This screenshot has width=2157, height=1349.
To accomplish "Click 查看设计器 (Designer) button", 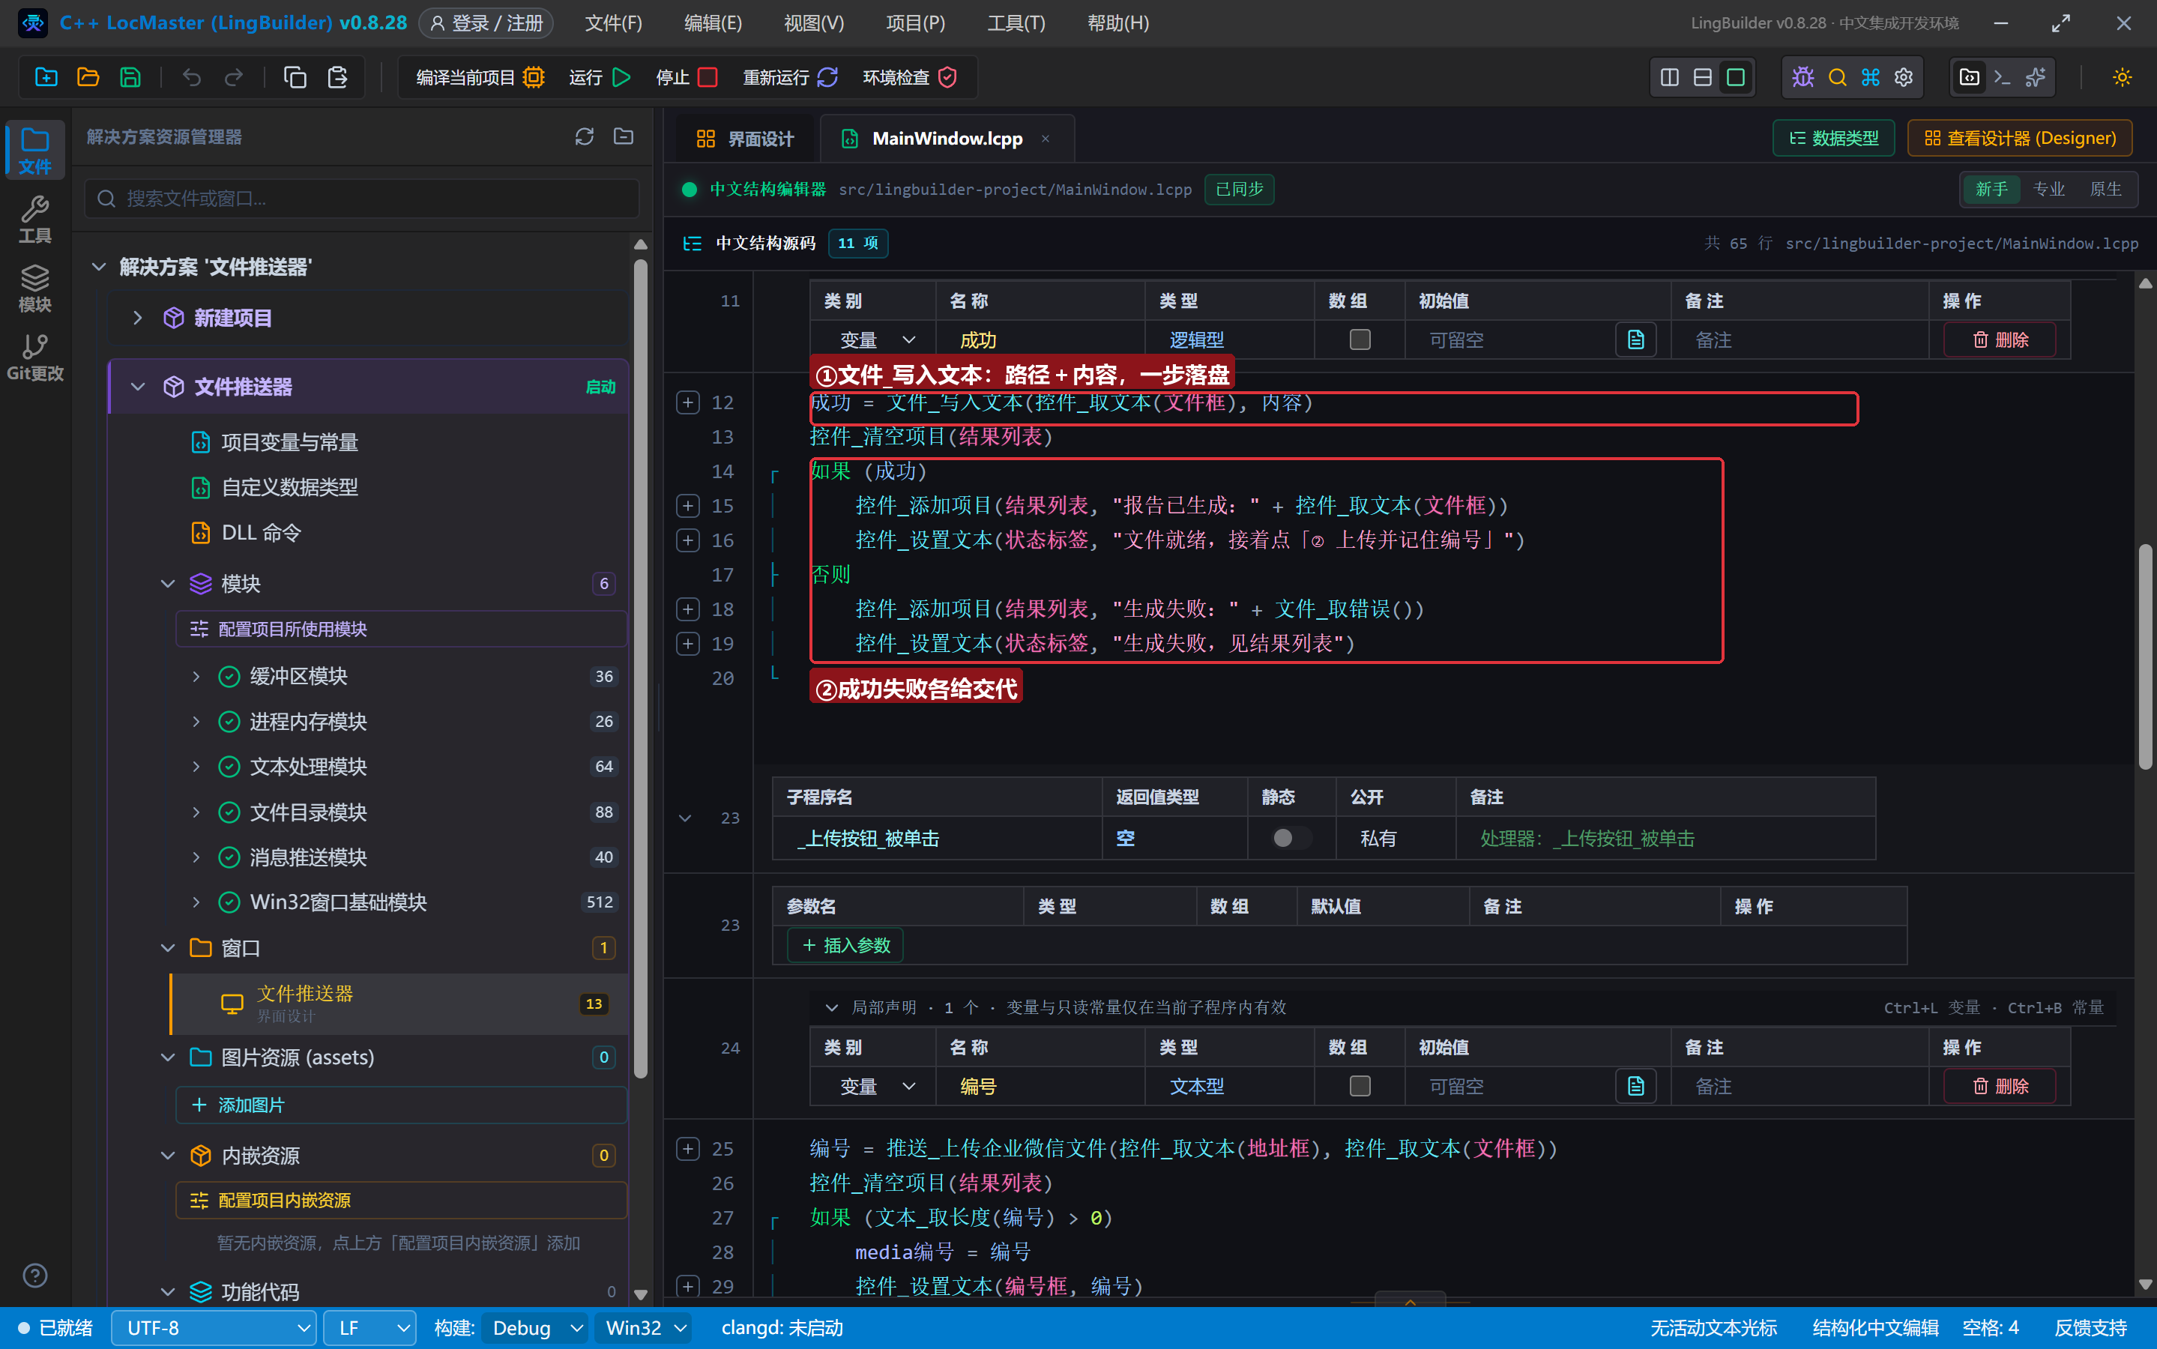I will click(2020, 139).
